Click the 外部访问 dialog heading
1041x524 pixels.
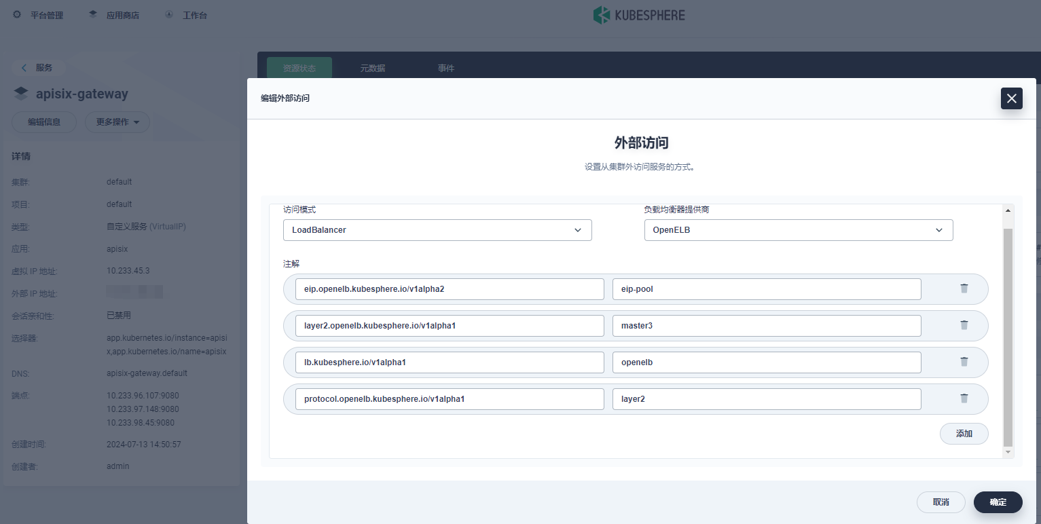(x=641, y=143)
